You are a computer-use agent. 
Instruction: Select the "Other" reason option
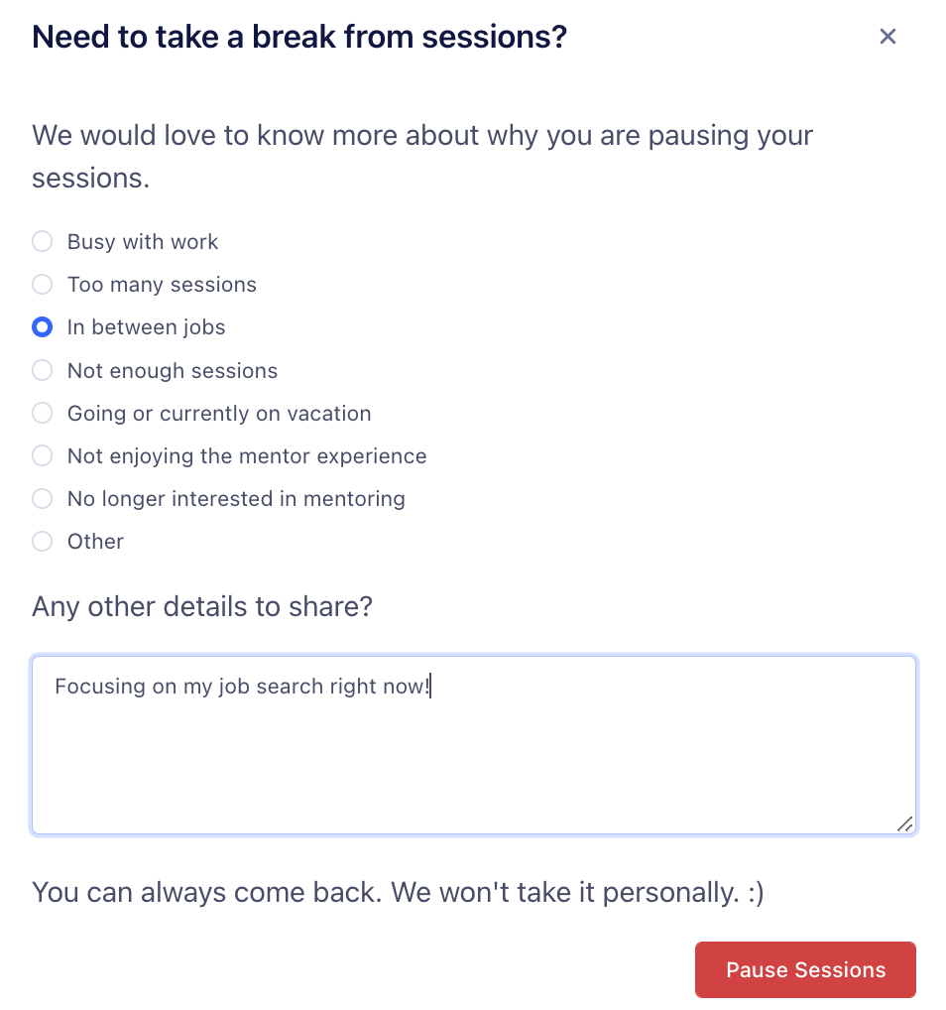[x=42, y=541]
